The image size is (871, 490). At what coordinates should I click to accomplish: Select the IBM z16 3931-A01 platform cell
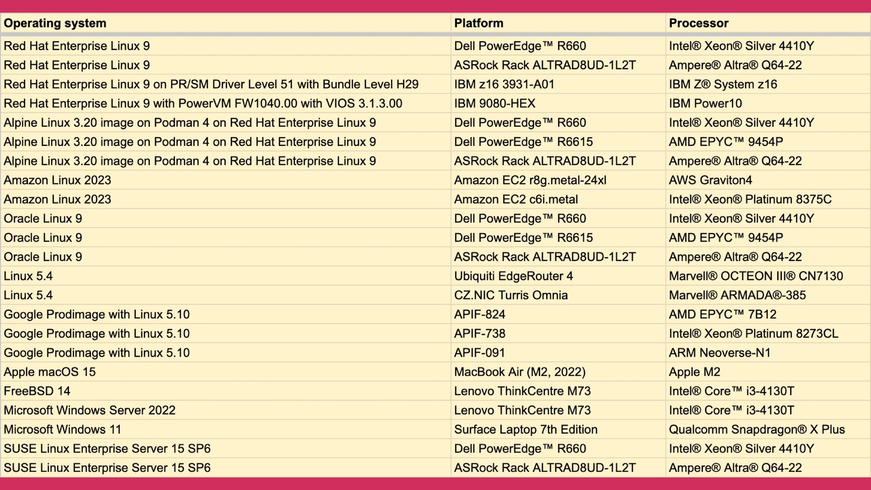(x=504, y=84)
